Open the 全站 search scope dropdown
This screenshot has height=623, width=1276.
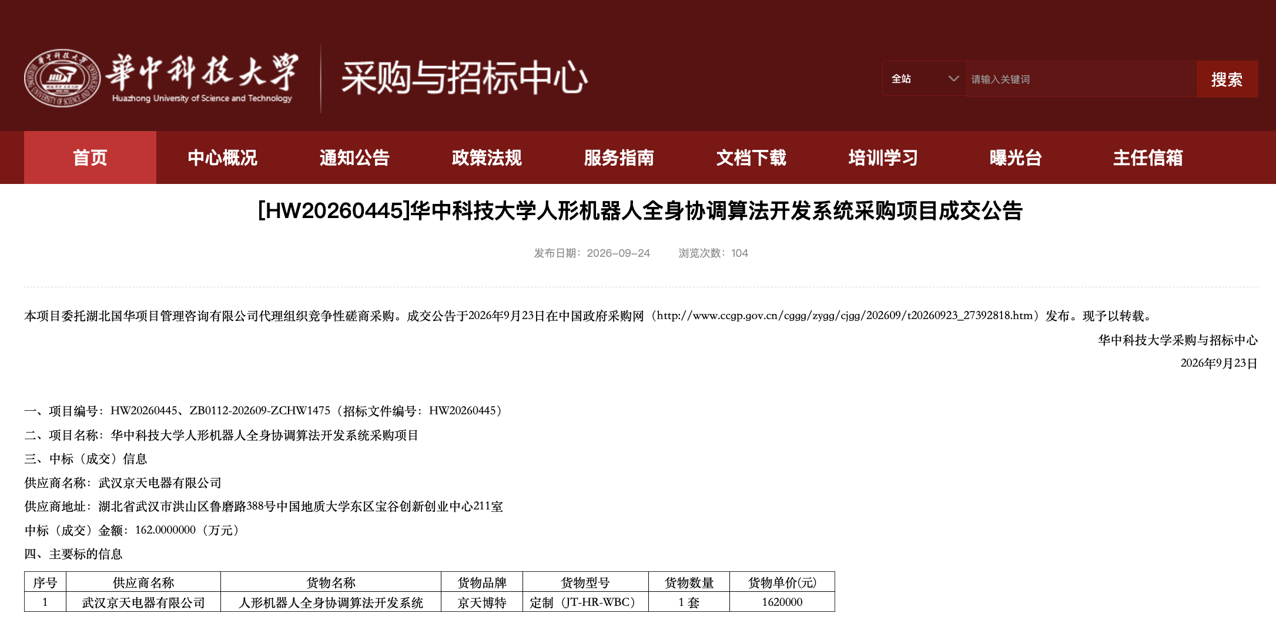point(925,79)
